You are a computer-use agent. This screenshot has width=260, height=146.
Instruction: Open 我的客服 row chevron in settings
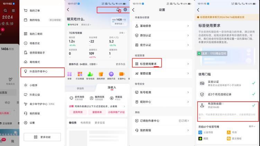point(188,130)
